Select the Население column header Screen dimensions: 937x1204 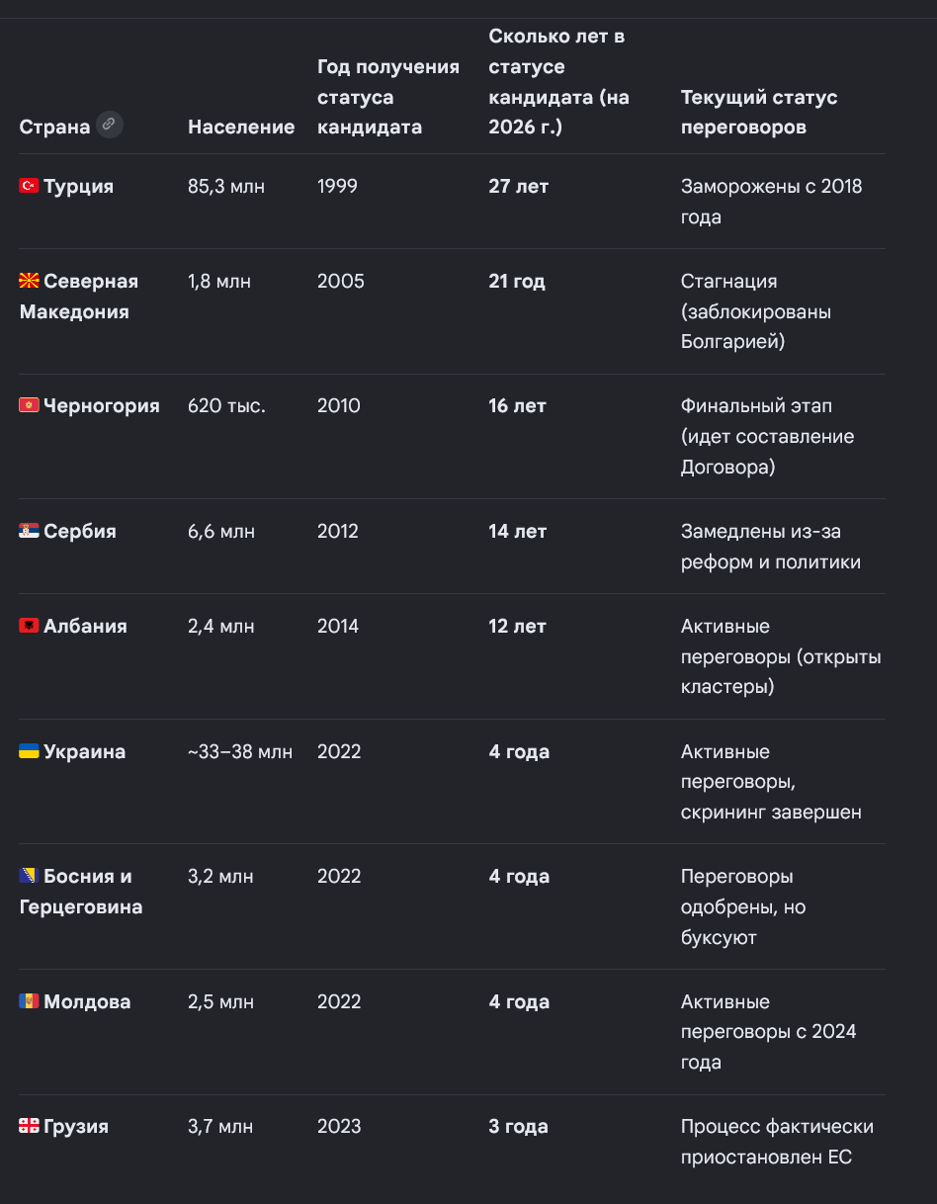(241, 127)
